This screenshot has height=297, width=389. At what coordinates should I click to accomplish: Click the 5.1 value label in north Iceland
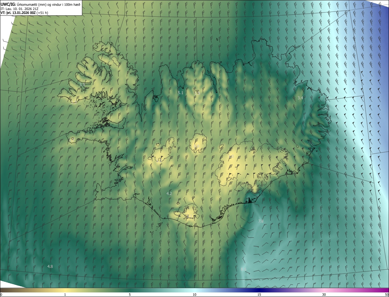(181, 93)
